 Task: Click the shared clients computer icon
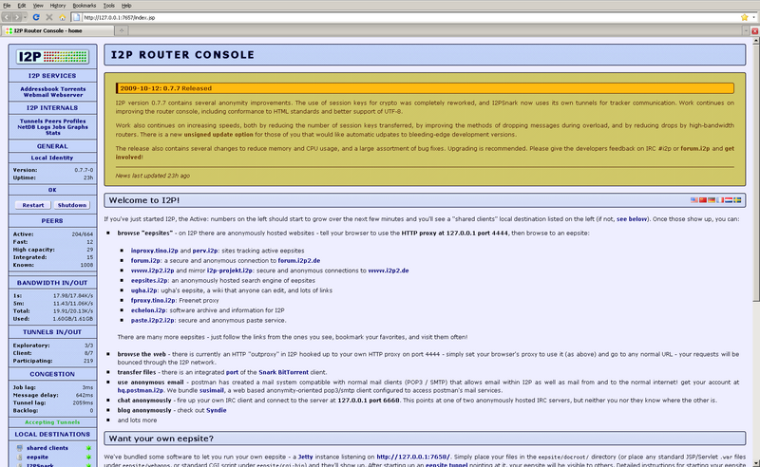pyautogui.click(x=19, y=448)
